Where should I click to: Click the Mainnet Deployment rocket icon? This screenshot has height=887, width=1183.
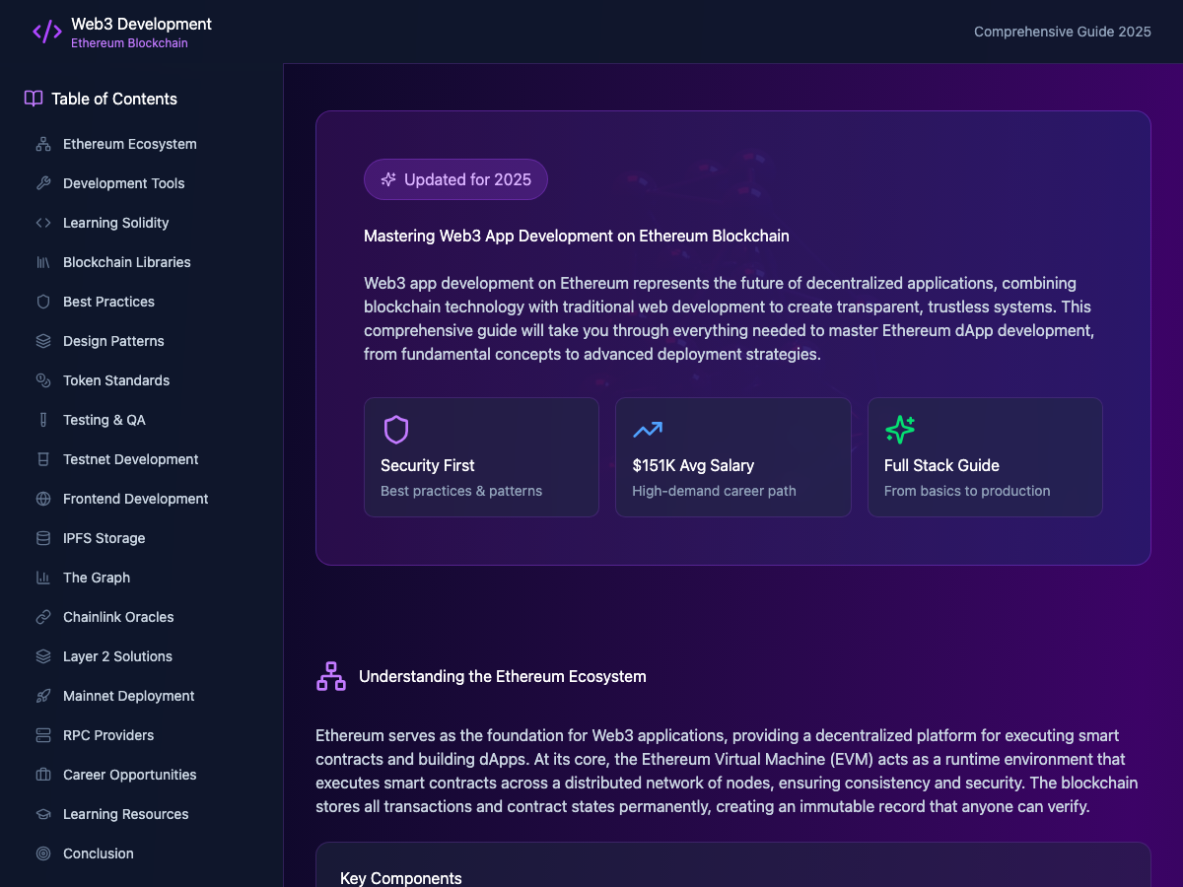[43, 696]
